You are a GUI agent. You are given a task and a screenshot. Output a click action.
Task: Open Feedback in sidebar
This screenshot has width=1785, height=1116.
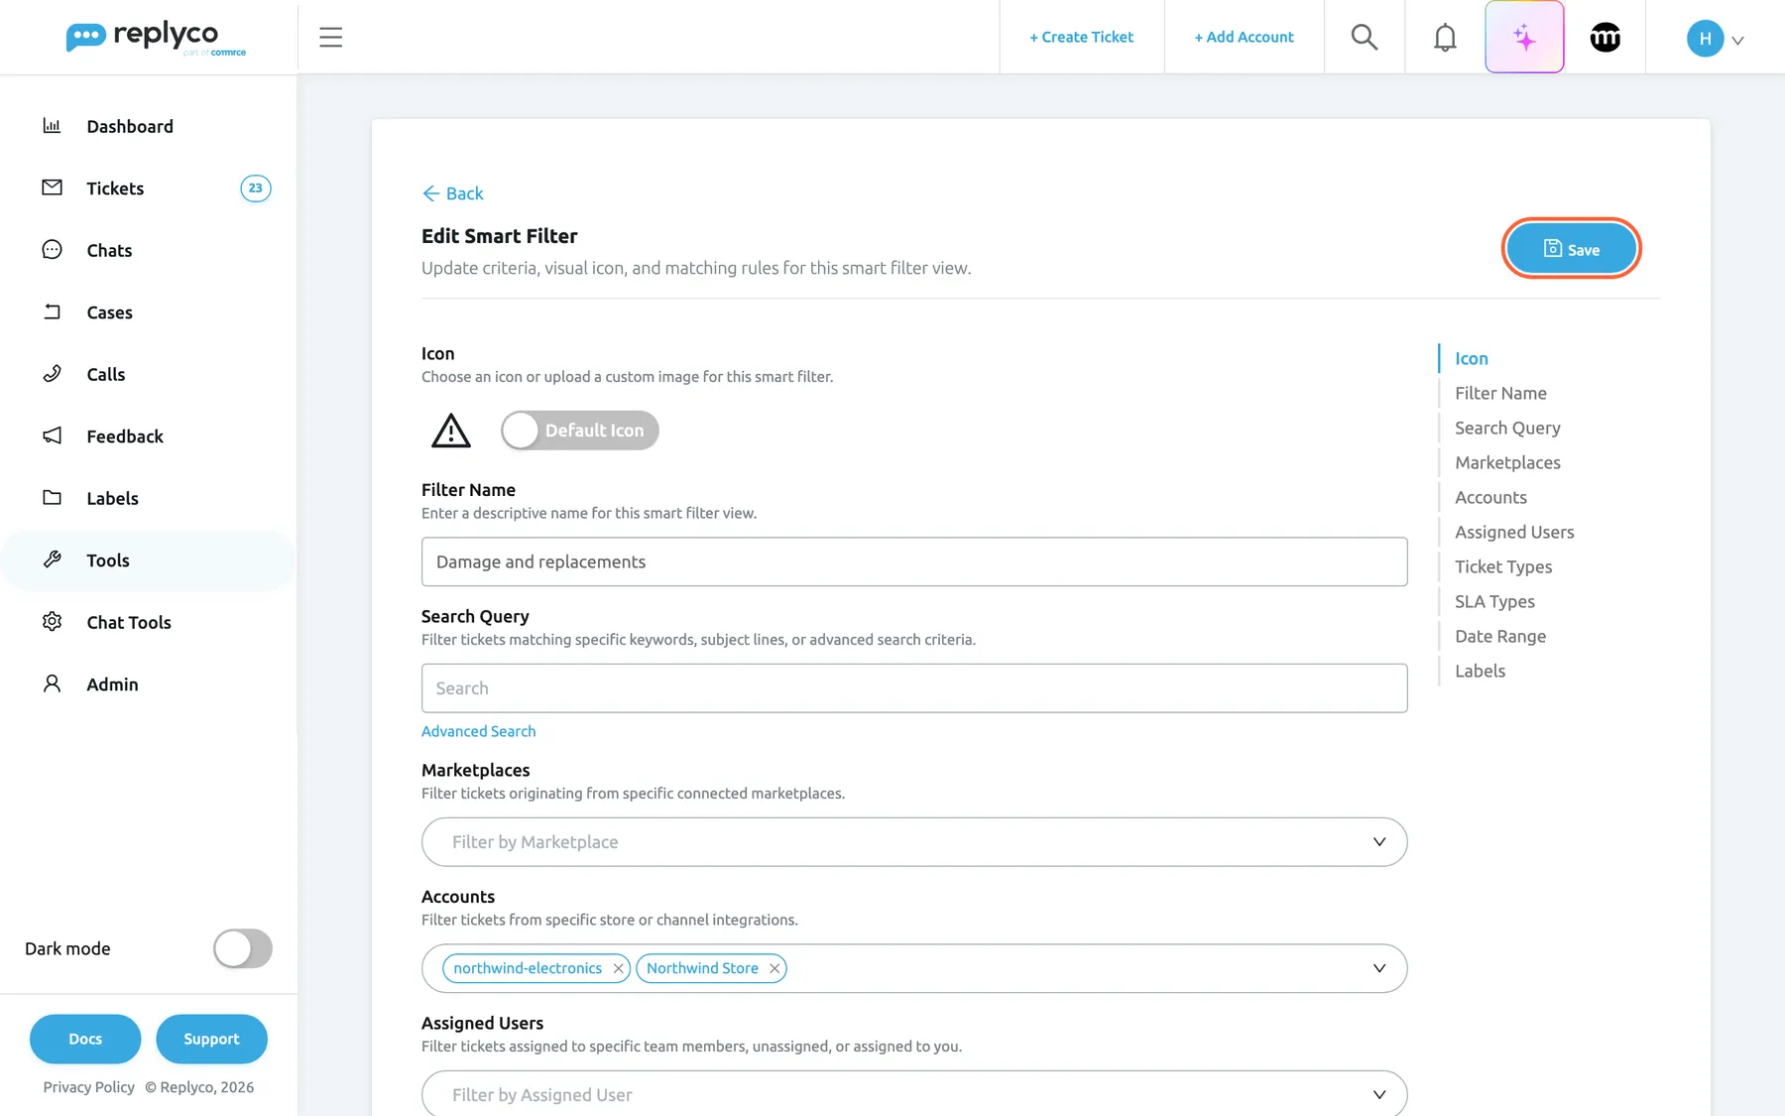[125, 436]
